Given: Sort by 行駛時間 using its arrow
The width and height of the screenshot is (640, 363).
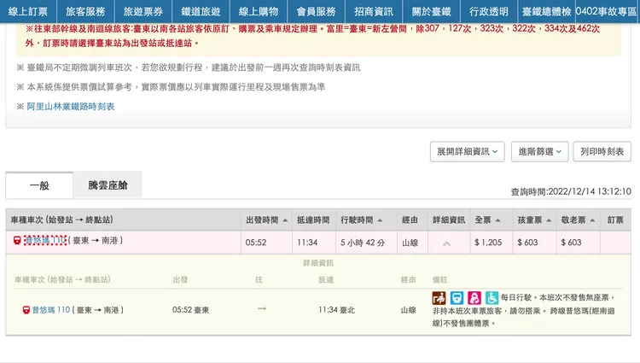Looking at the screenshot, I should tap(380, 220).
